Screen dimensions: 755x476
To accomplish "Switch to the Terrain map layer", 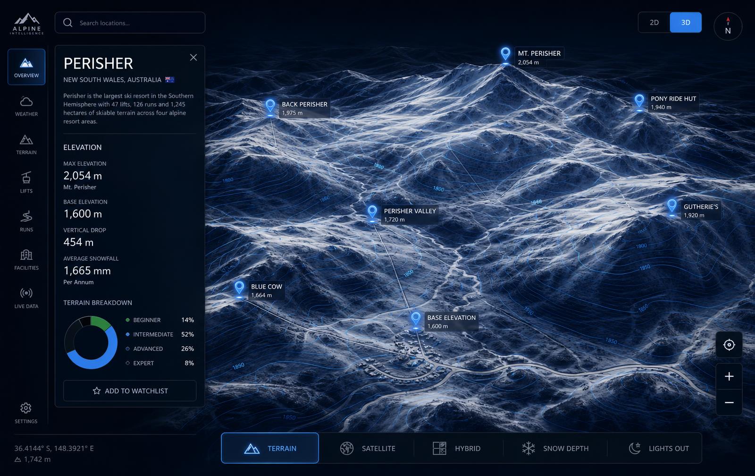I will click(x=270, y=448).
